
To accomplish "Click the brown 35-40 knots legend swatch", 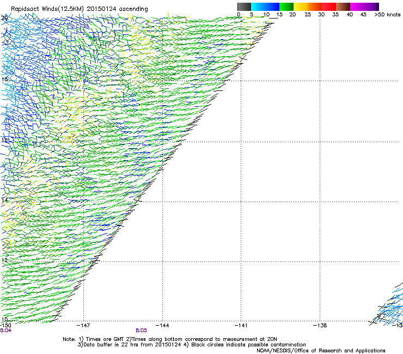I will click(x=343, y=7).
